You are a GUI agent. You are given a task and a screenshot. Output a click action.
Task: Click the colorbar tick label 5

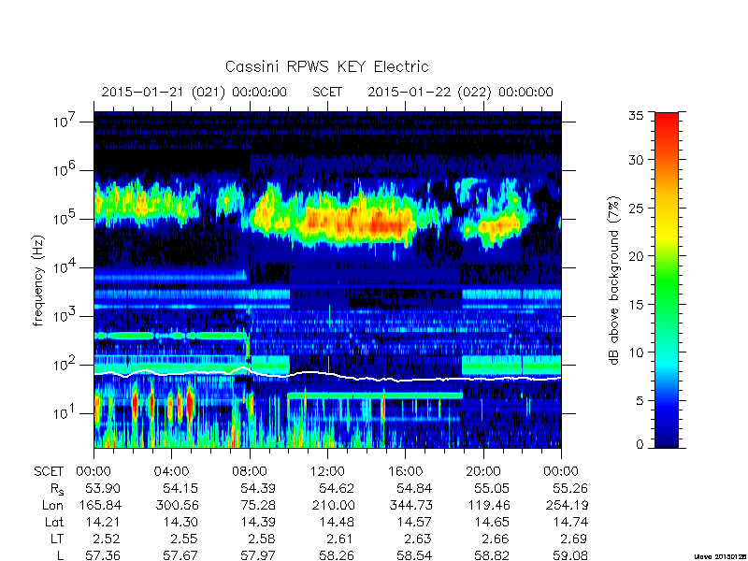pos(640,400)
